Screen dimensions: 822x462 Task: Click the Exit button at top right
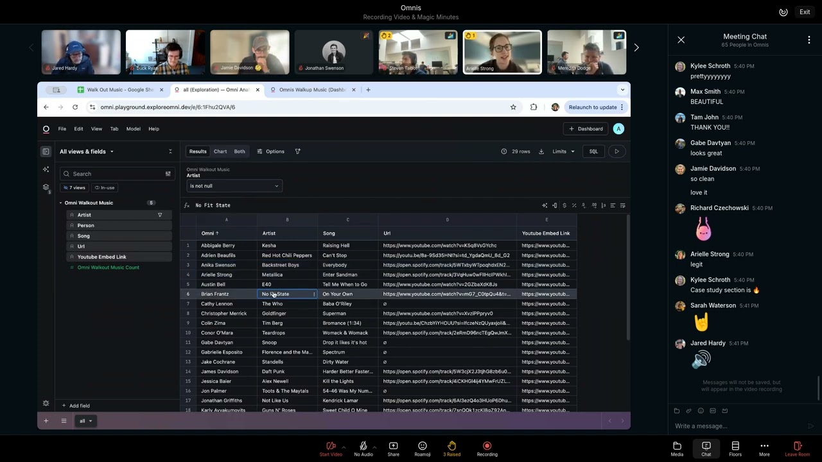[x=805, y=12]
